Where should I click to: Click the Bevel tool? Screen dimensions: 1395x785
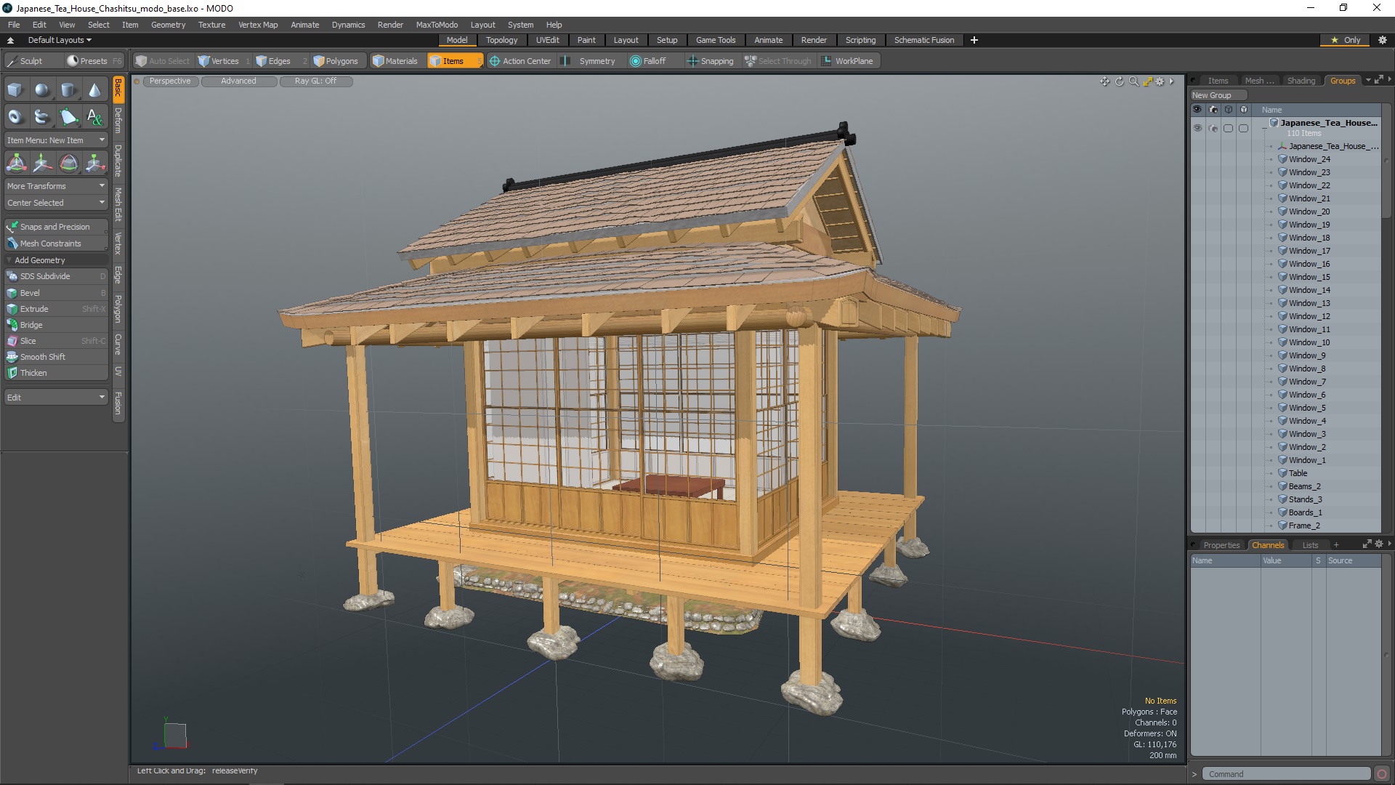pyautogui.click(x=30, y=293)
